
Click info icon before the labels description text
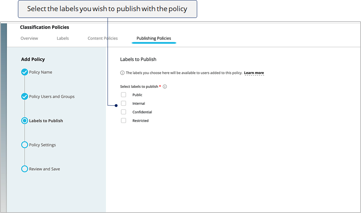[x=122, y=73]
